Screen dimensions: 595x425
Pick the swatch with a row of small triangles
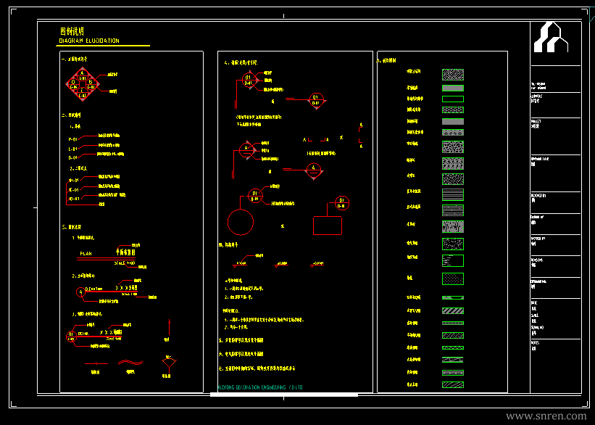click(453, 133)
